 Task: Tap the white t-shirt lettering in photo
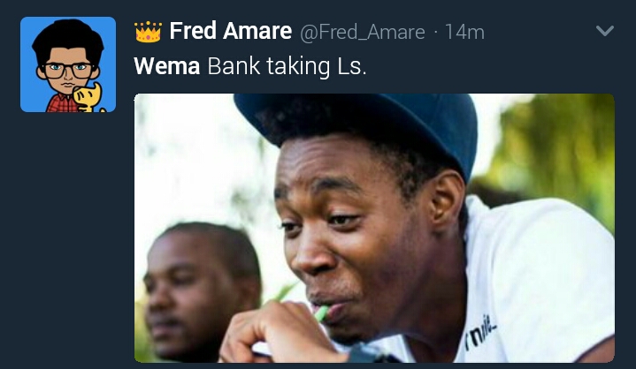pos(480,334)
